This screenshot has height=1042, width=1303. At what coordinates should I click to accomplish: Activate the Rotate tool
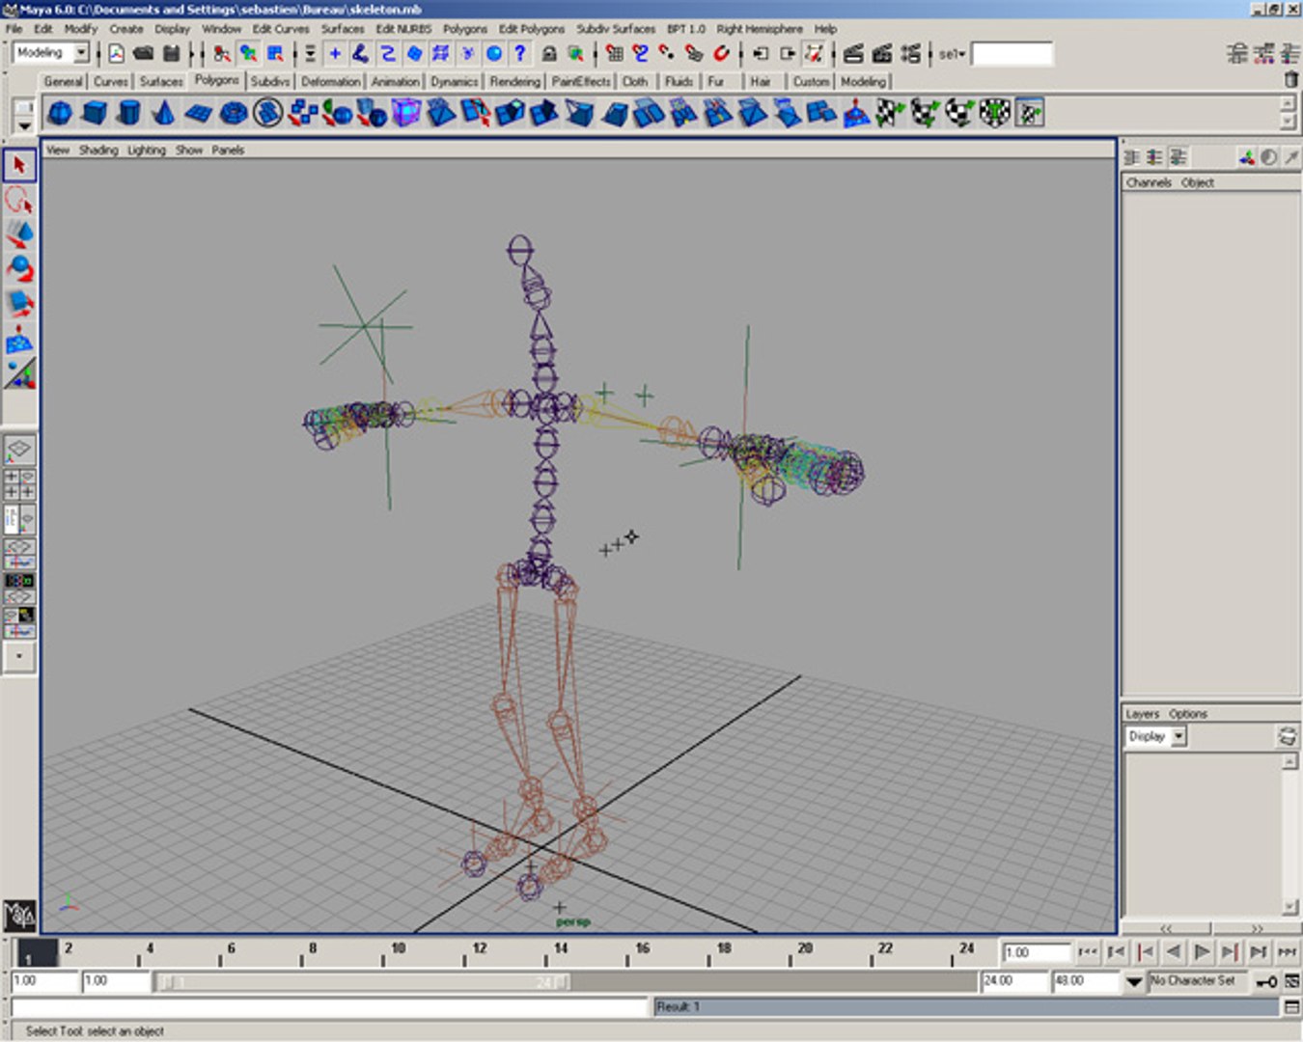pos(18,269)
